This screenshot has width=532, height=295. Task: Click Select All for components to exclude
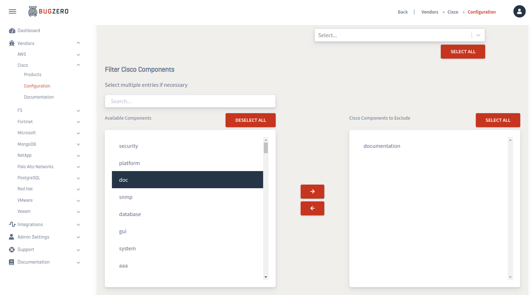click(x=498, y=120)
